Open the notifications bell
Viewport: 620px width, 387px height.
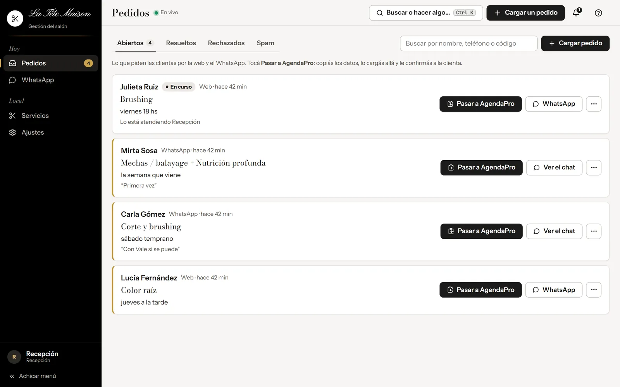577,12
